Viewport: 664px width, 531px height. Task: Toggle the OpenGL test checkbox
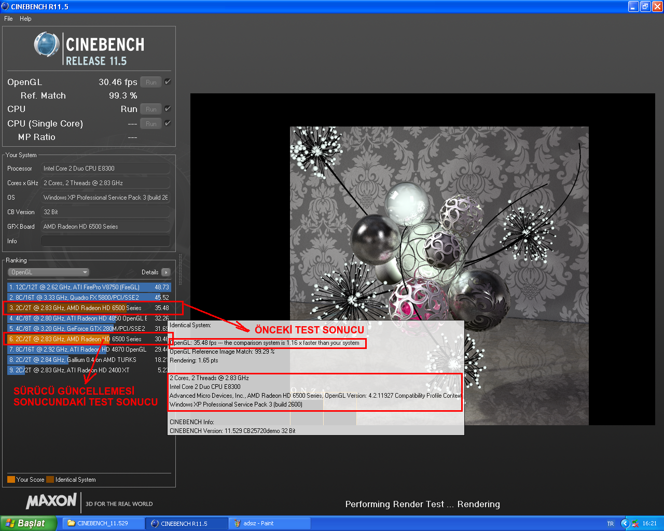168,82
